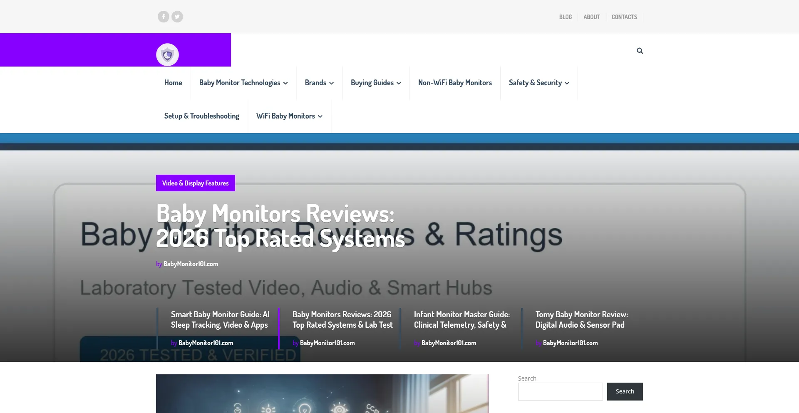This screenshot has width=799, height=413.
Task: Navigate to Home in main menu
Action: [x=173, y=83]
